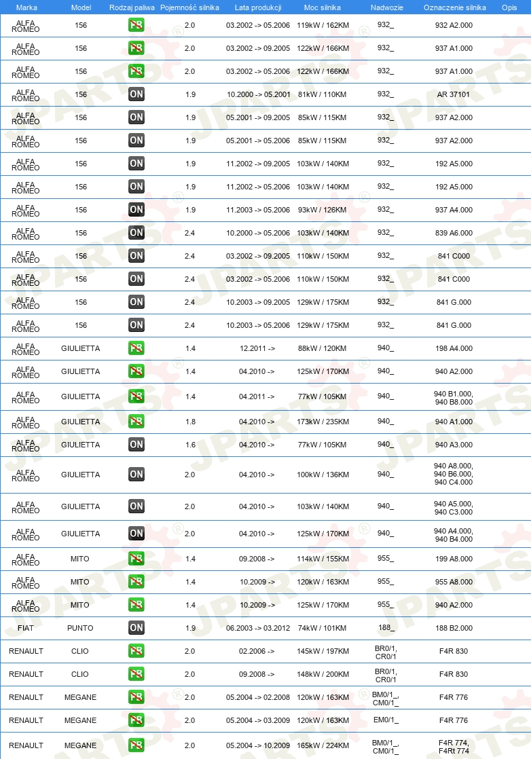Click diesel icon for 192 A5.000 11.2002 -> 09.2005 row
This screenshot has width=531, height=759.
click(136, 164)
